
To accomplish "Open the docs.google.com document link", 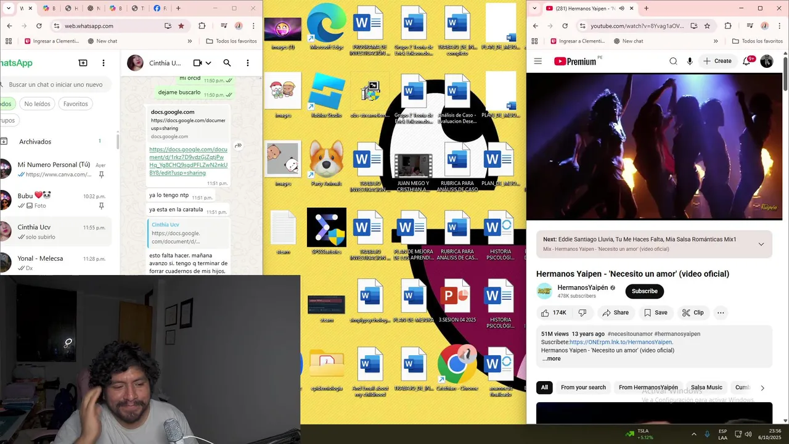I will [x=188, y=161].
